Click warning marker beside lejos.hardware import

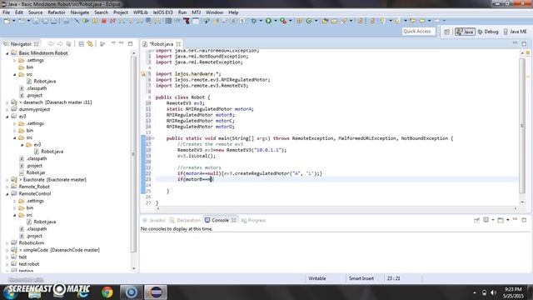143,74
